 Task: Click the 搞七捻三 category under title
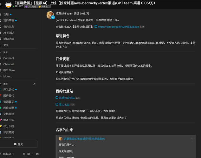pyautogui.click(x=18, y=6)
